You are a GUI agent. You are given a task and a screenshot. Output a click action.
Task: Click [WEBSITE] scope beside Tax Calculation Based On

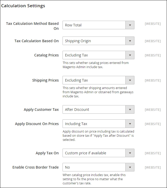tap(153, 41)
